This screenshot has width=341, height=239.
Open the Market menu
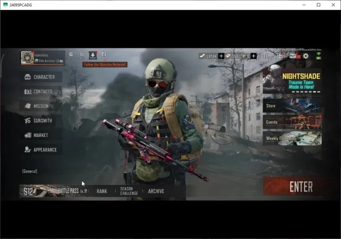(x=41, y=135)
